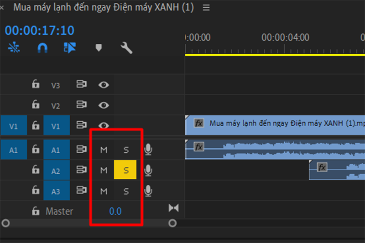Hide track V2 output eye

[x=104, y=105]
